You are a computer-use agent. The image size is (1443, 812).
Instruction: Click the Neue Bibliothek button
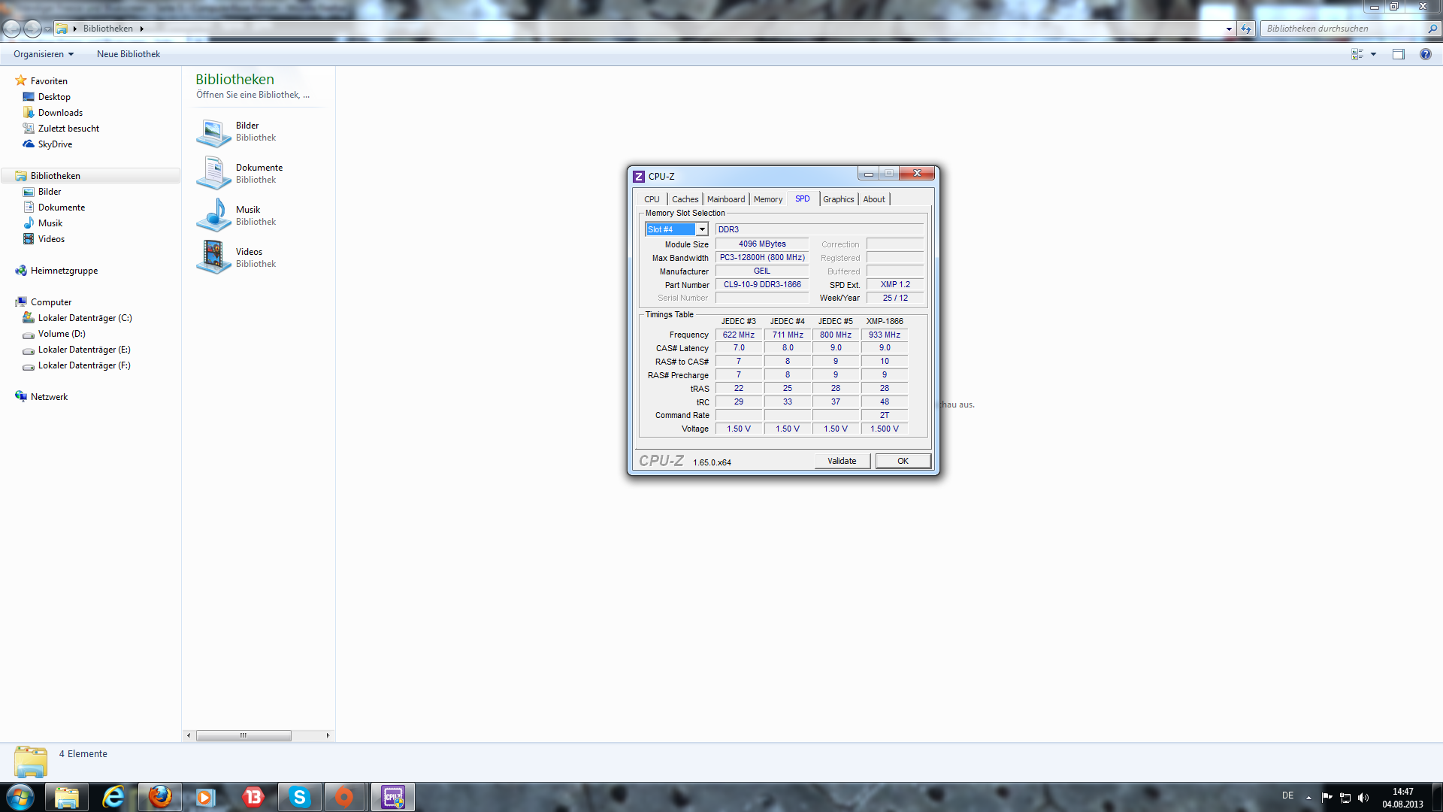tap(129, 54)
